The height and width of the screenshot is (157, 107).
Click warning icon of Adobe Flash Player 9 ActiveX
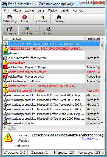[x=5, y=72]
